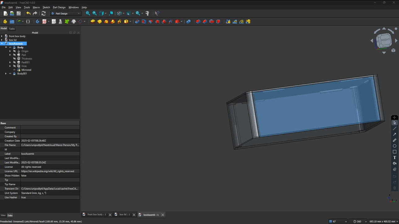The height and width of the screenshot is (224, 399).
Task: Open the measure tool icon
Action: click(147, 14)
